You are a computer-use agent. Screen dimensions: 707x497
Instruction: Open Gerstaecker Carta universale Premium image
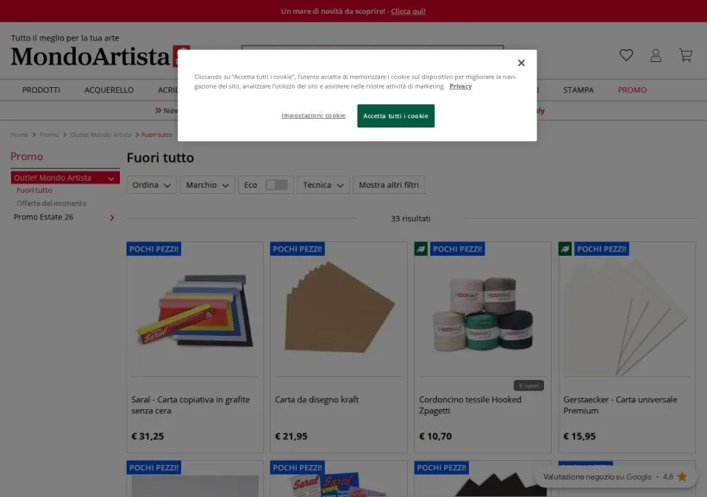tap(627, 315)
